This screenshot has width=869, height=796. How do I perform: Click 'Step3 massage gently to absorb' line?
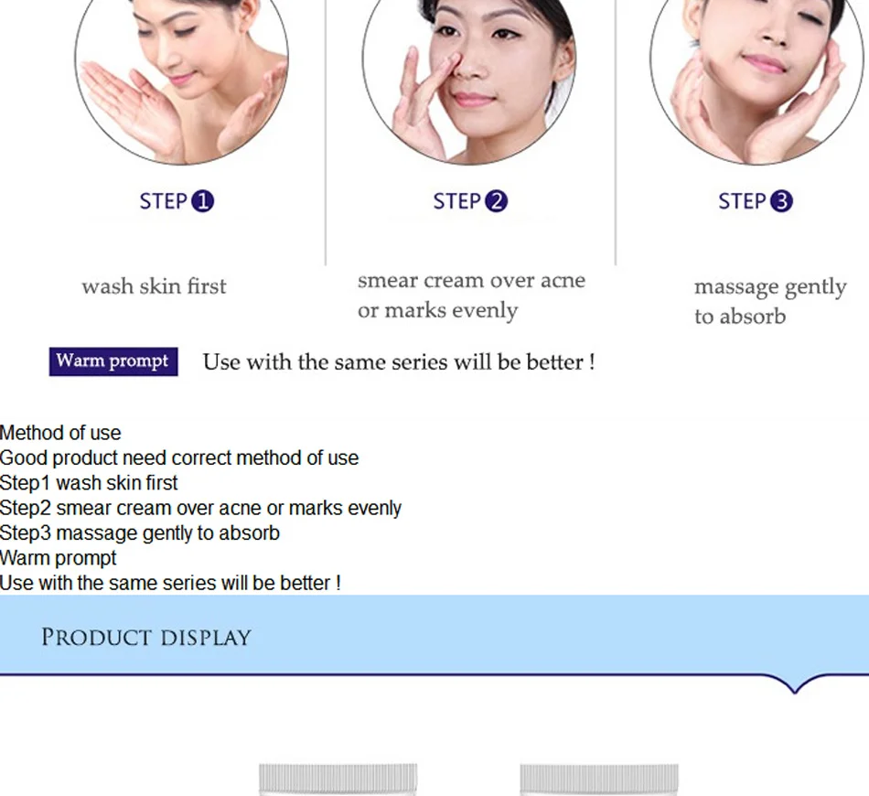pos(140,532)
